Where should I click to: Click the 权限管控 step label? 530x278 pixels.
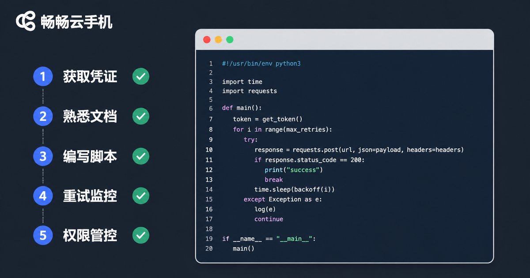coord(90,235)
